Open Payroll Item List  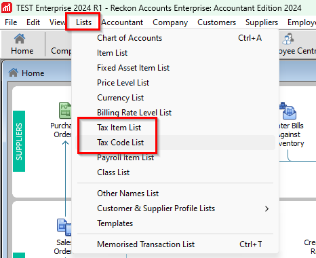point(176,158)
